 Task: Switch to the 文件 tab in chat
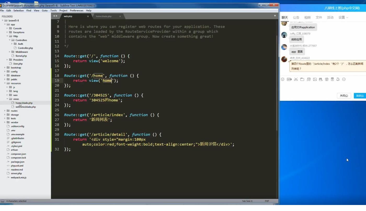pyautogui.click(x=319, y=18)
